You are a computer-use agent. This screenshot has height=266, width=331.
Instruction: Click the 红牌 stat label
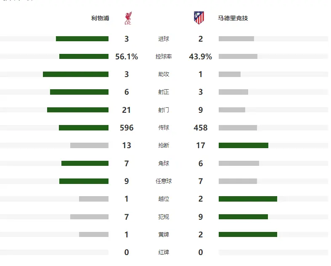click(164, 253)
